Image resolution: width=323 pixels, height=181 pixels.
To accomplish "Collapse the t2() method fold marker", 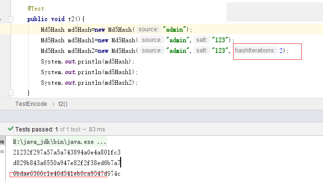I will pyautogui.click(x=11, y=19).
